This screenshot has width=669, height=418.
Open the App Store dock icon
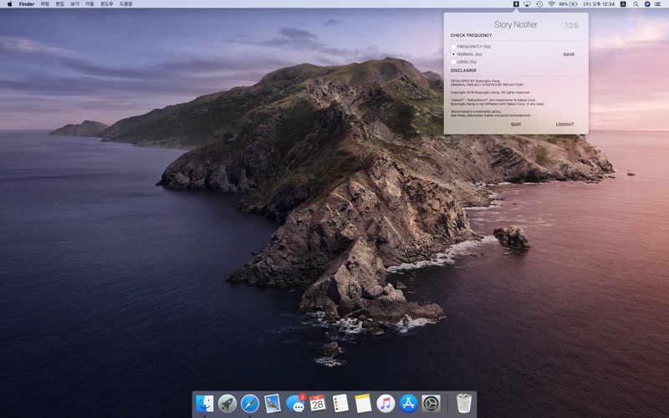(408, 404)
